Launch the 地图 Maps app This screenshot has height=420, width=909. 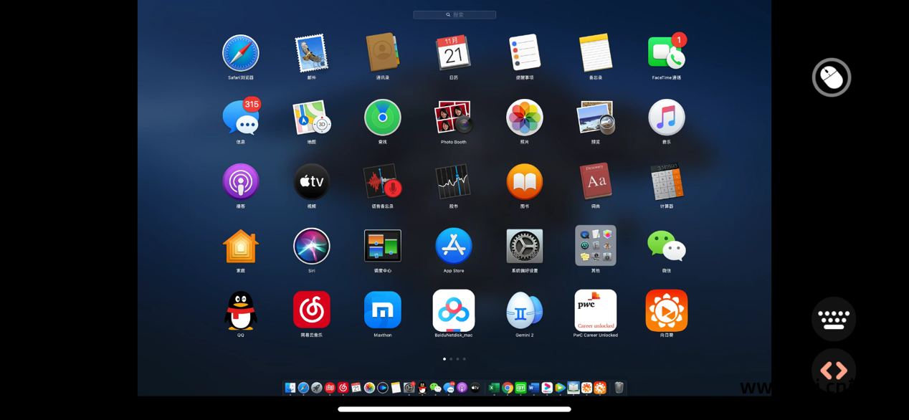pos(312,118)
